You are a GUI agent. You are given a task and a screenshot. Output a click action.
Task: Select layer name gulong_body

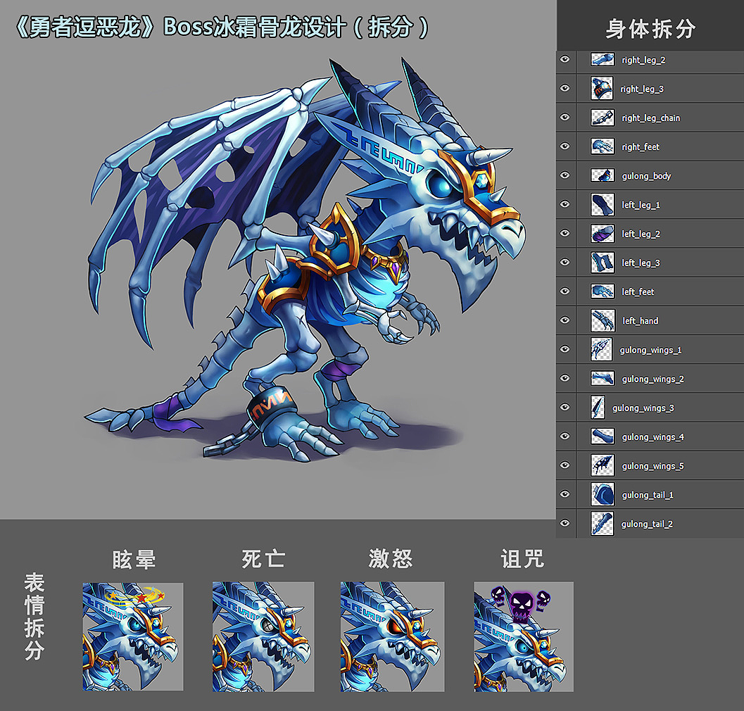coord(646,176)
